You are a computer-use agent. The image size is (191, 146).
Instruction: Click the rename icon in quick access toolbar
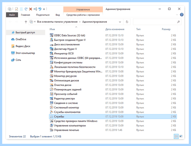35,9
